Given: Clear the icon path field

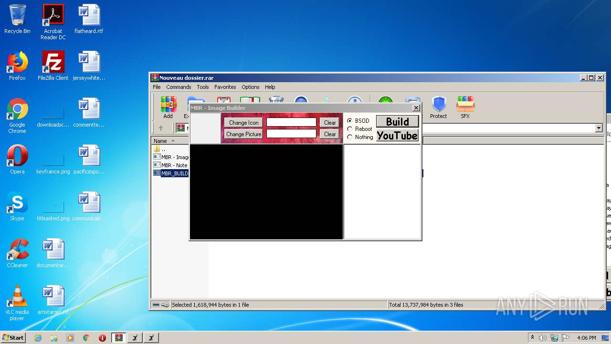Looking at the screenshot, I should [330, 123].
